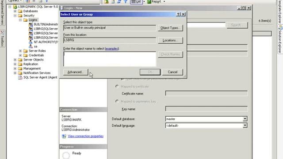Screen dimensions: 283x159
Task: Click the Notification Services folder icon
Action: coord(20,73)
